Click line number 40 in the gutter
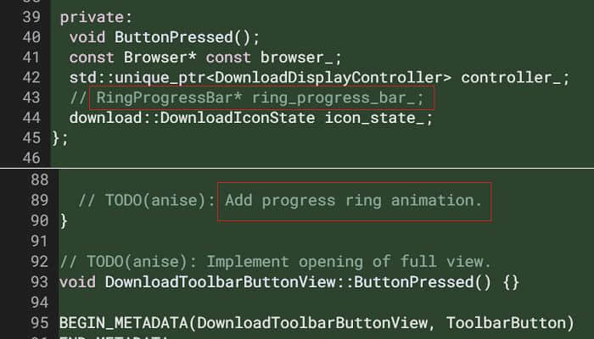The image size is (594, 339). coord(31,37)
